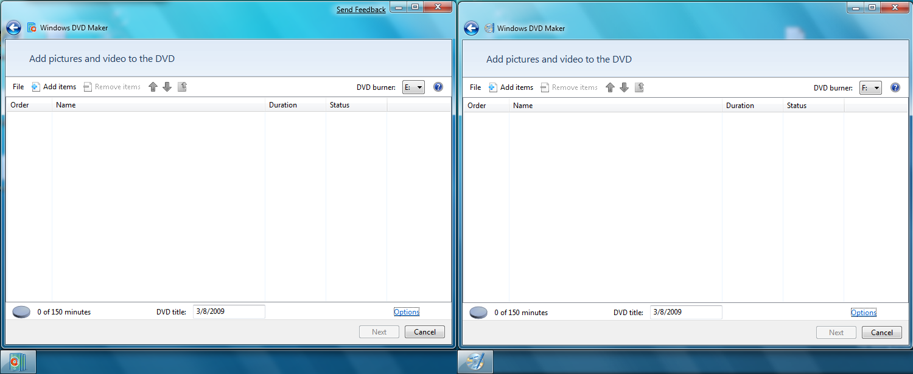Click the DVD title field in left window

(x=229, y=311)
